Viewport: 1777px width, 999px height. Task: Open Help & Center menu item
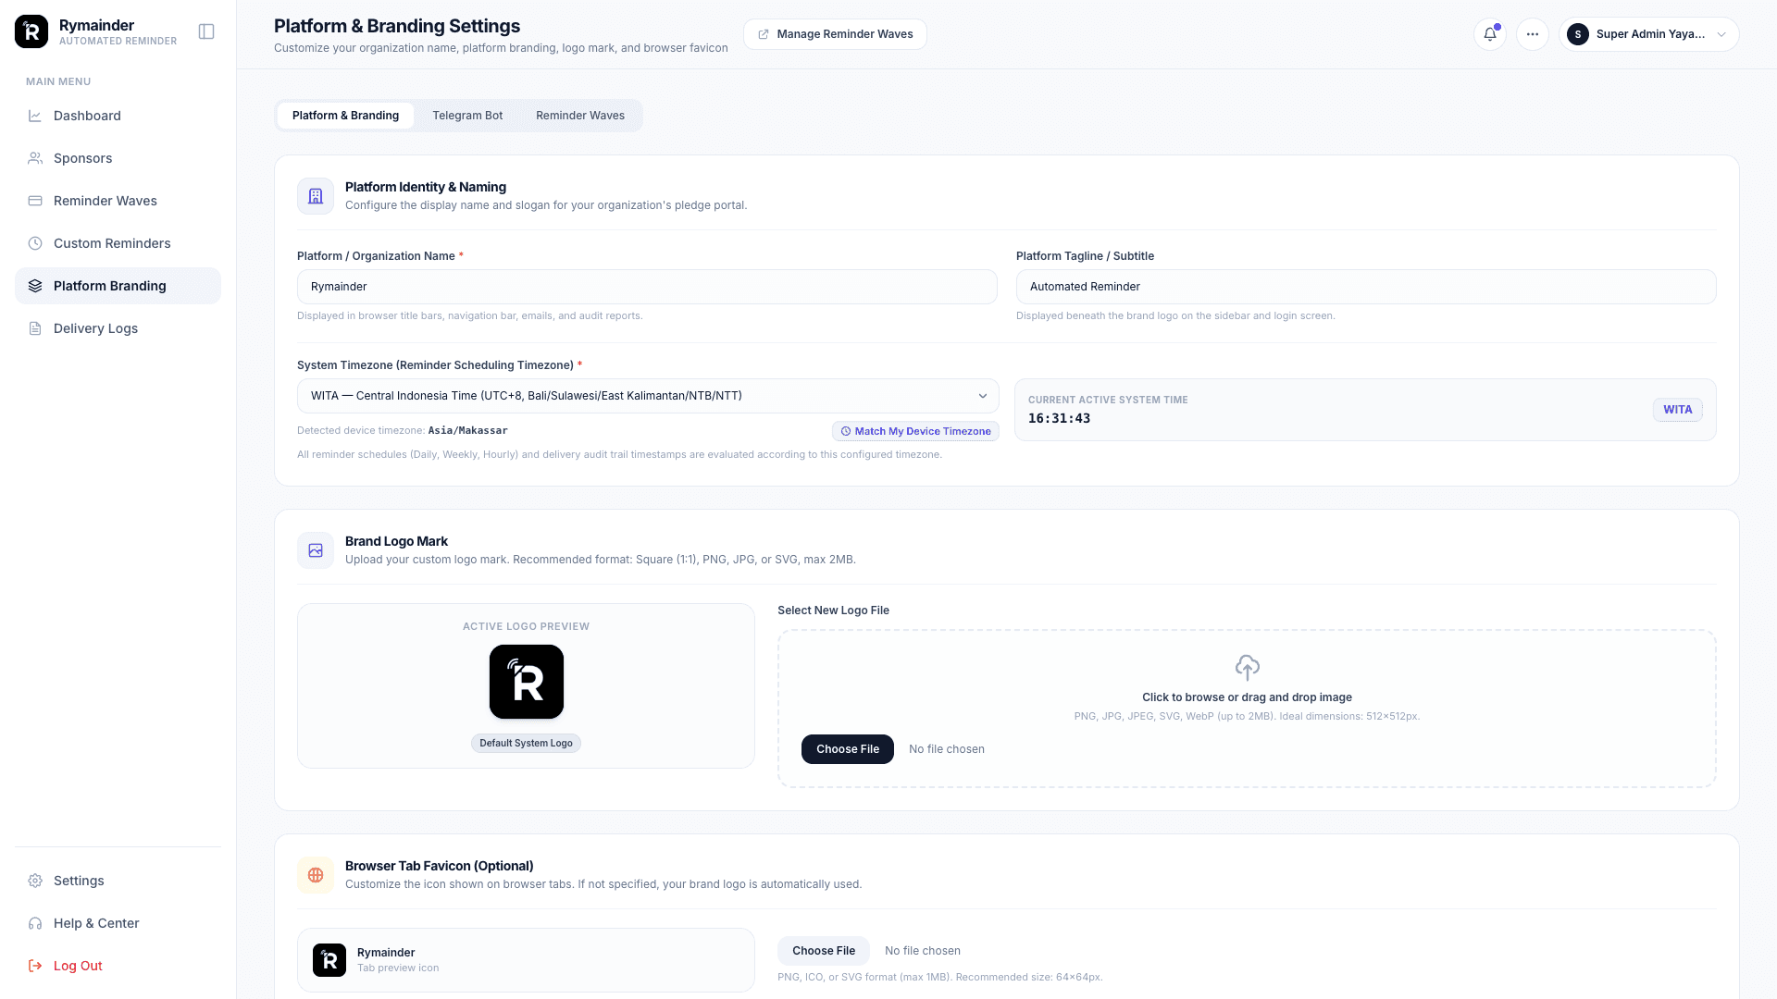pos(118,923)
